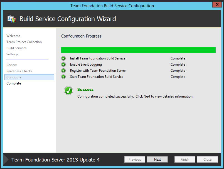Click the Build Service wizard header icon

coord(12,19)
